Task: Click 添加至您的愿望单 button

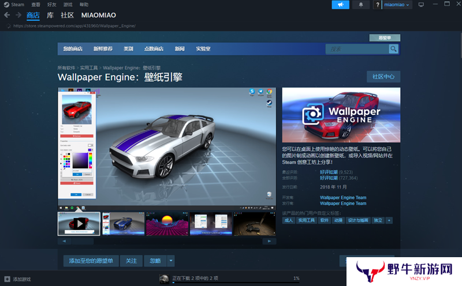Action: click(x=91, y=261)
